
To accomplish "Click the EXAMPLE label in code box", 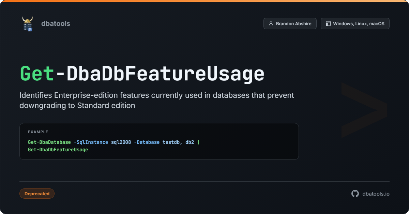I will (x=38, y=132).
